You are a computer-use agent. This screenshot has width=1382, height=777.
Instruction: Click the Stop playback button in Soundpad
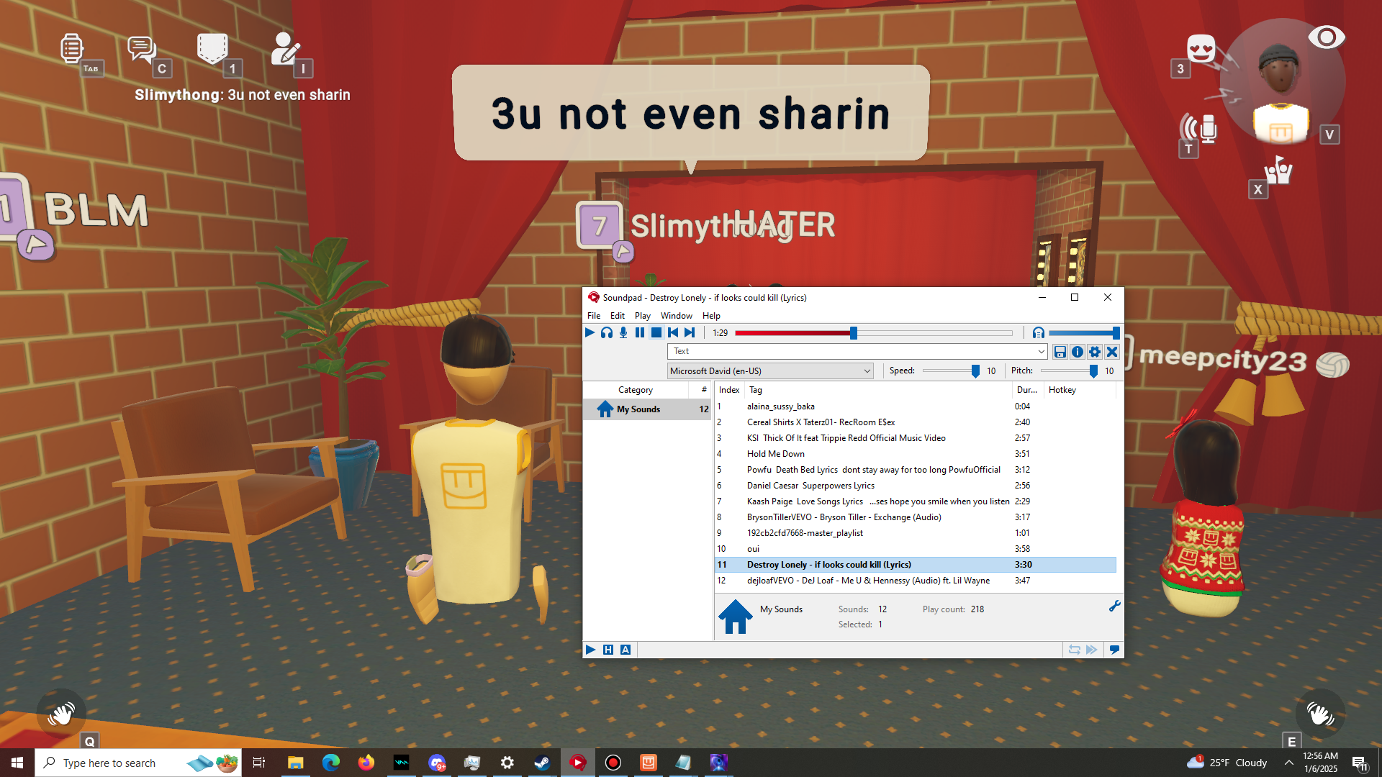click(x=656, y=332)
